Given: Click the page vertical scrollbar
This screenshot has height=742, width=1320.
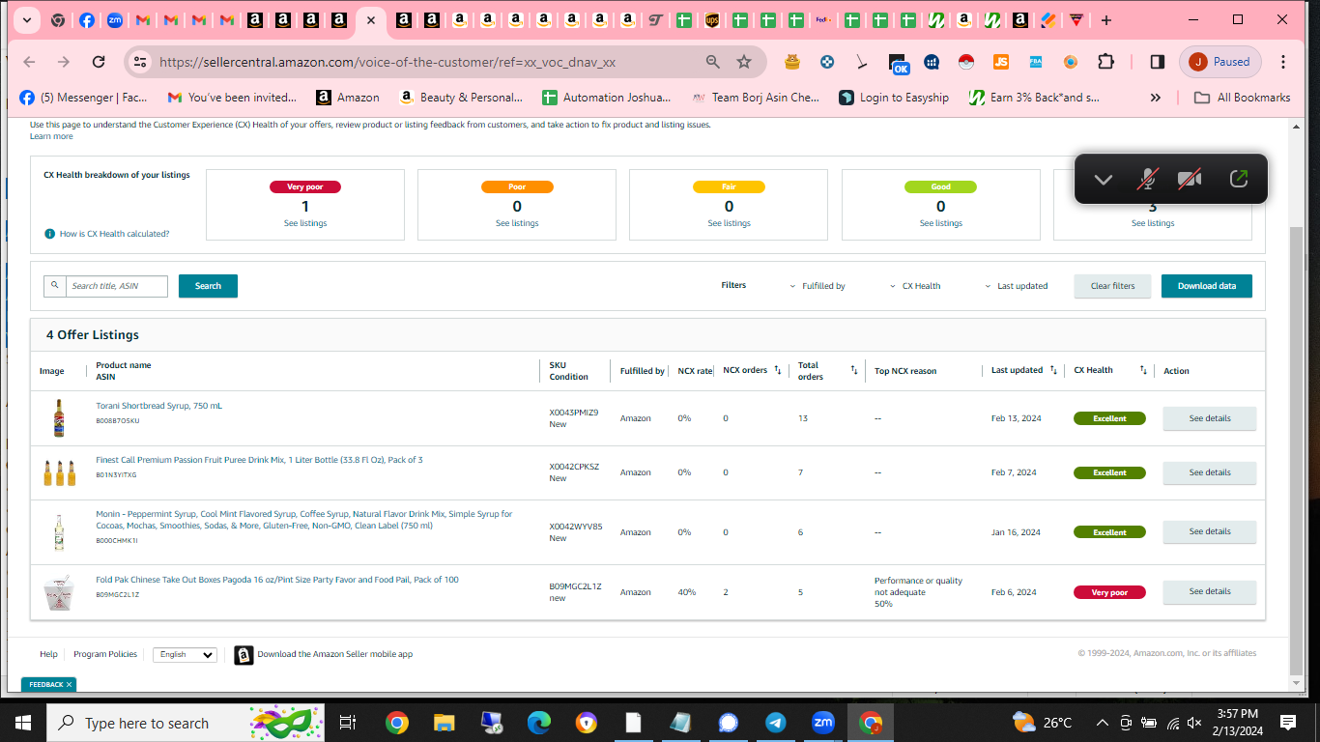Looking at the screenshot, I should point(1296,449).
